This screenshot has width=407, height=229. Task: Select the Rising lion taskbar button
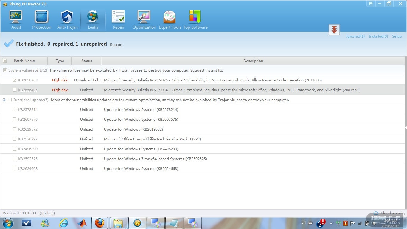pos(137,223)
